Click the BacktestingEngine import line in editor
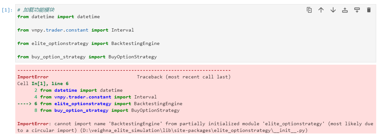 pyautogui.click(x=88, y=43)
